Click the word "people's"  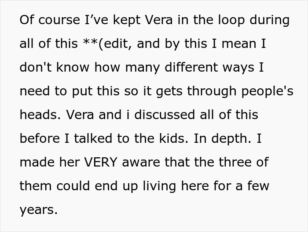[x=268, y=92]
